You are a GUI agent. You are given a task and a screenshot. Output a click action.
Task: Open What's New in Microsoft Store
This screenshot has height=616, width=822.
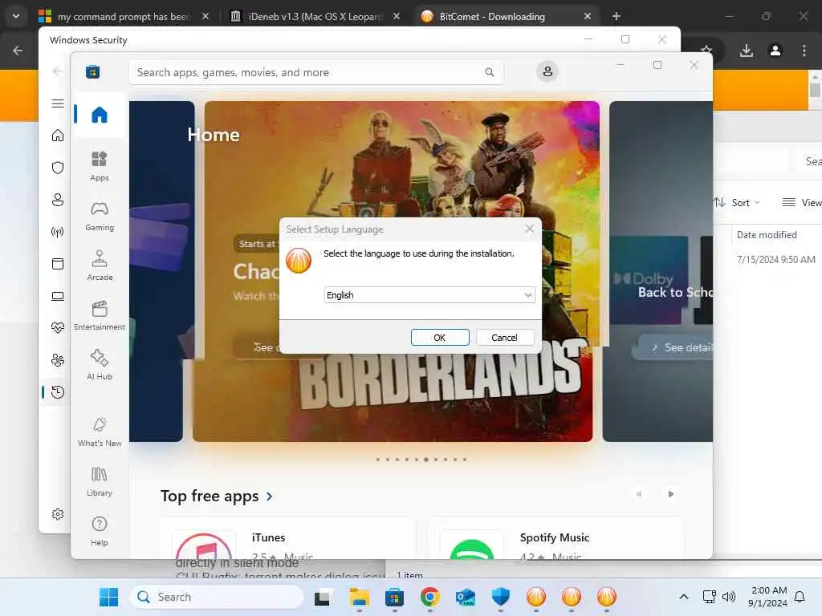100,432
